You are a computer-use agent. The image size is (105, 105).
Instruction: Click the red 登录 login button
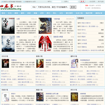(x=82, y=1)
